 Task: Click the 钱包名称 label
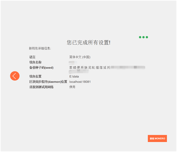(x=36, y=62)
